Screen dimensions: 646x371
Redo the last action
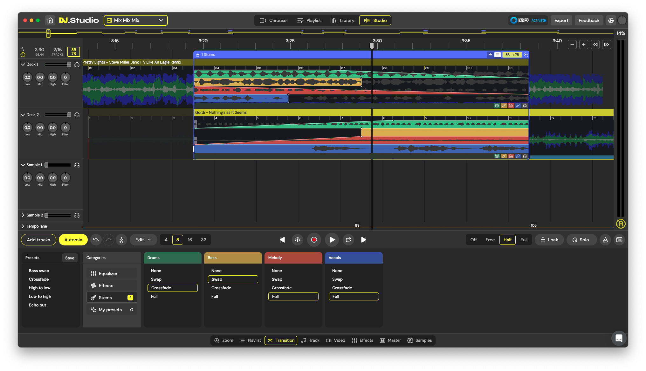tap(109, 240)
